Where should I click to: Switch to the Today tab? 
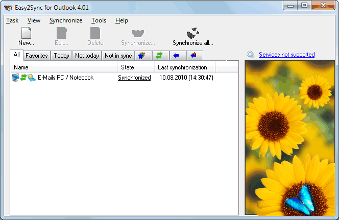[x=61, y=56]
